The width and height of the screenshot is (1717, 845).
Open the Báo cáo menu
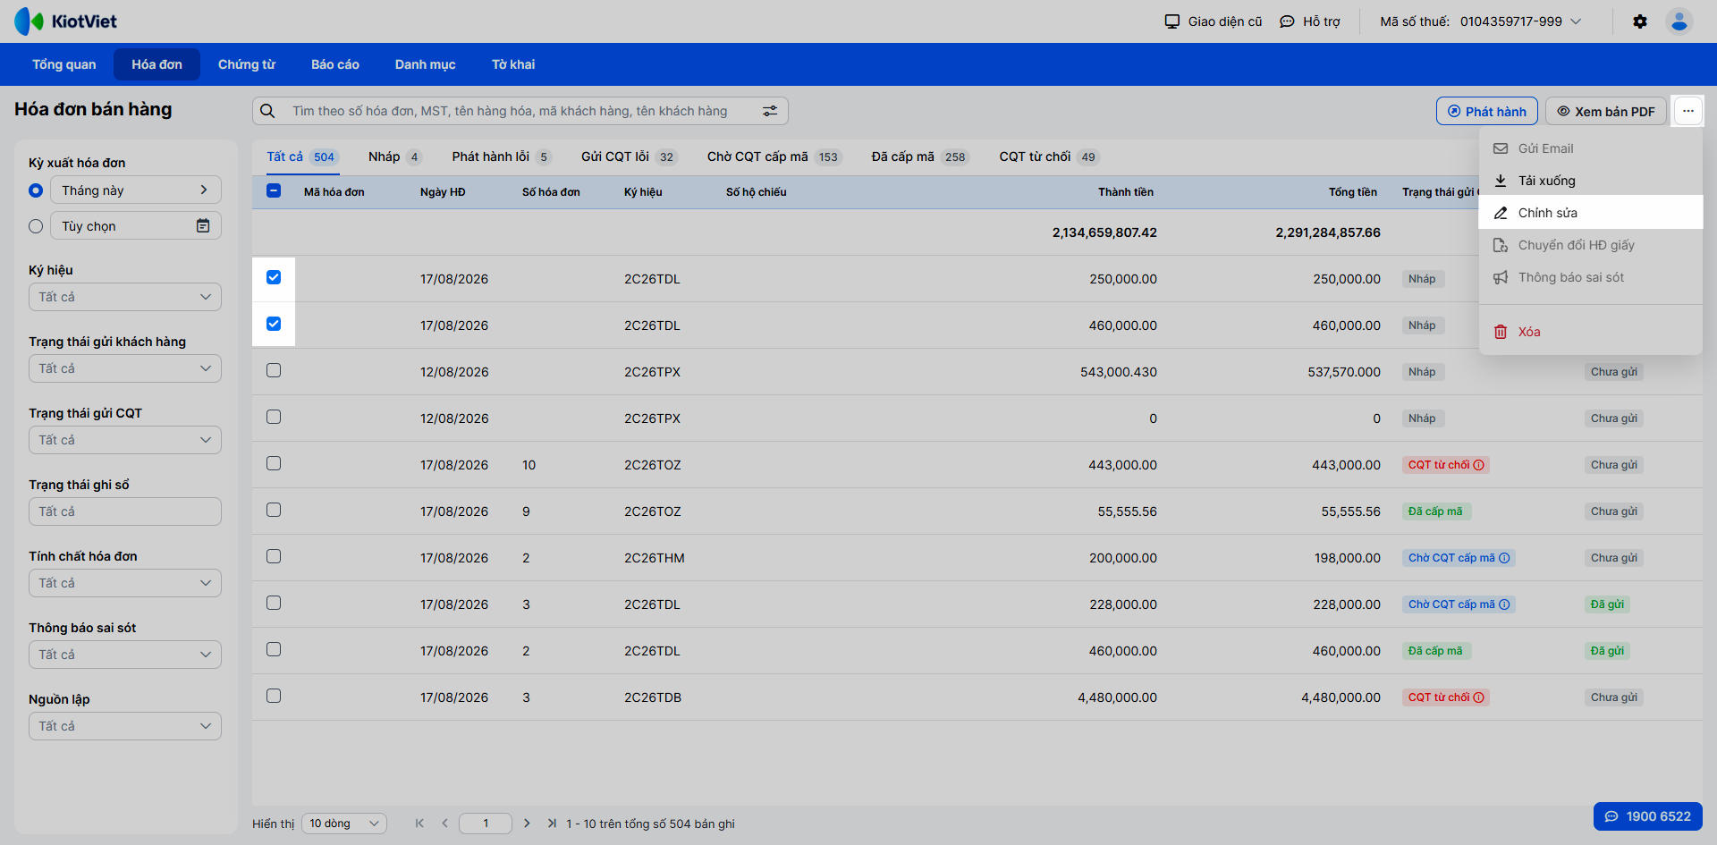(335, 64)
